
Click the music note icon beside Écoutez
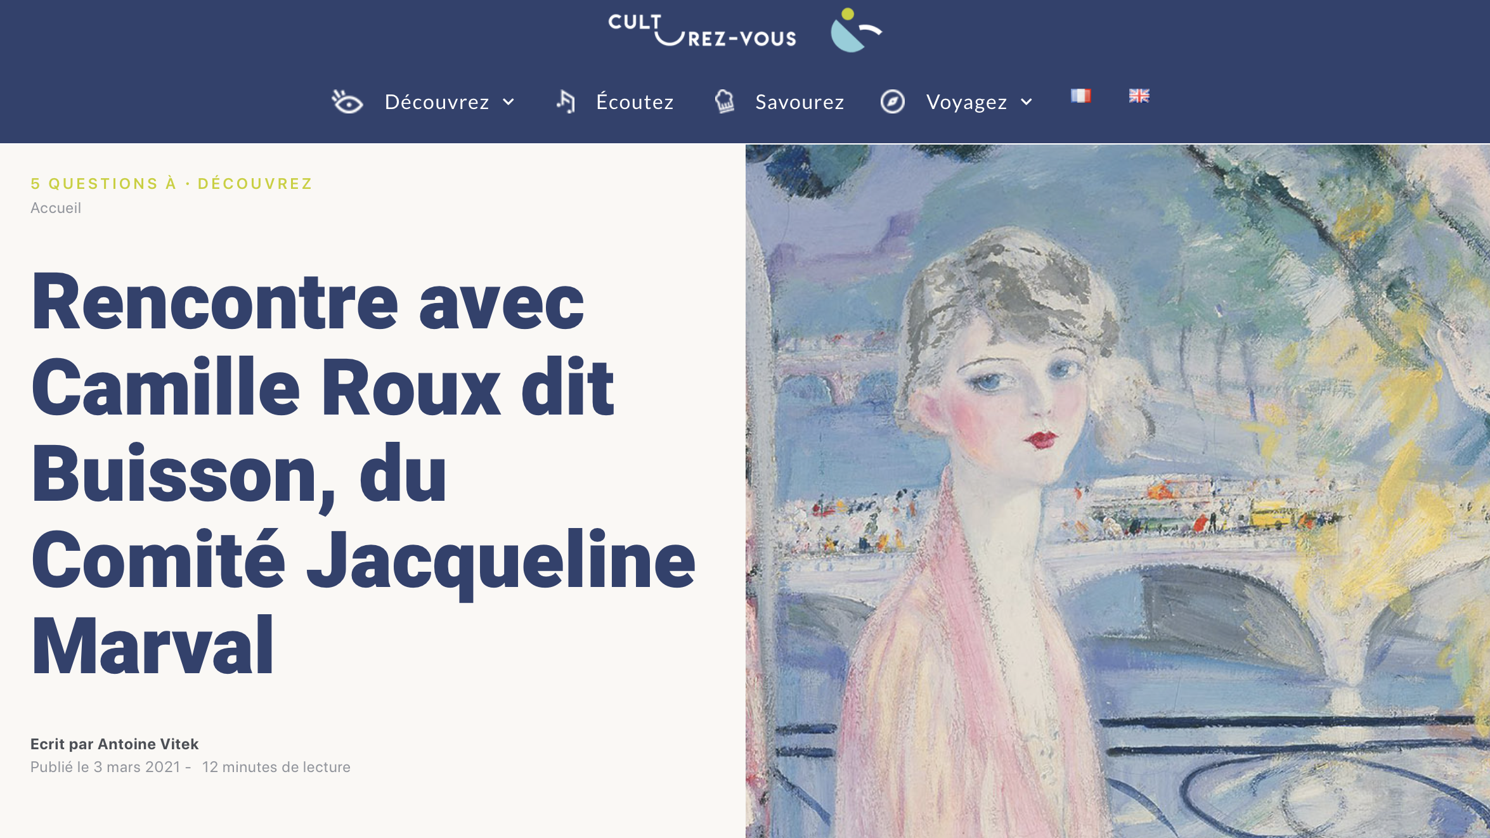[x=566, y=101]
